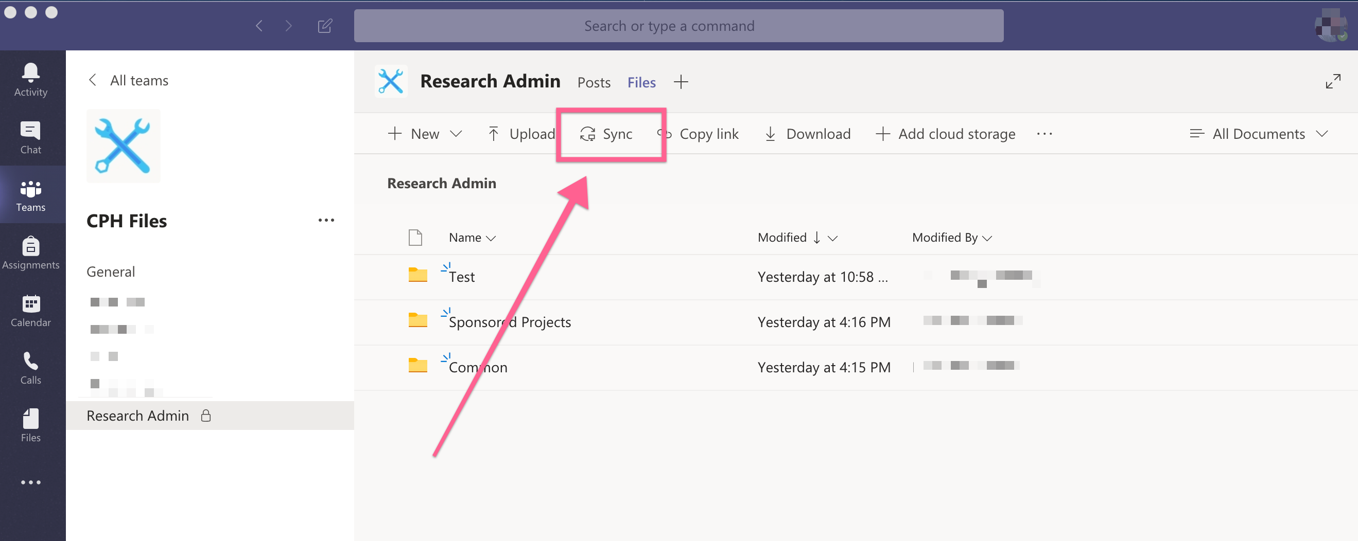
Task: Open more options for CPH Files team
Action: 326,220
